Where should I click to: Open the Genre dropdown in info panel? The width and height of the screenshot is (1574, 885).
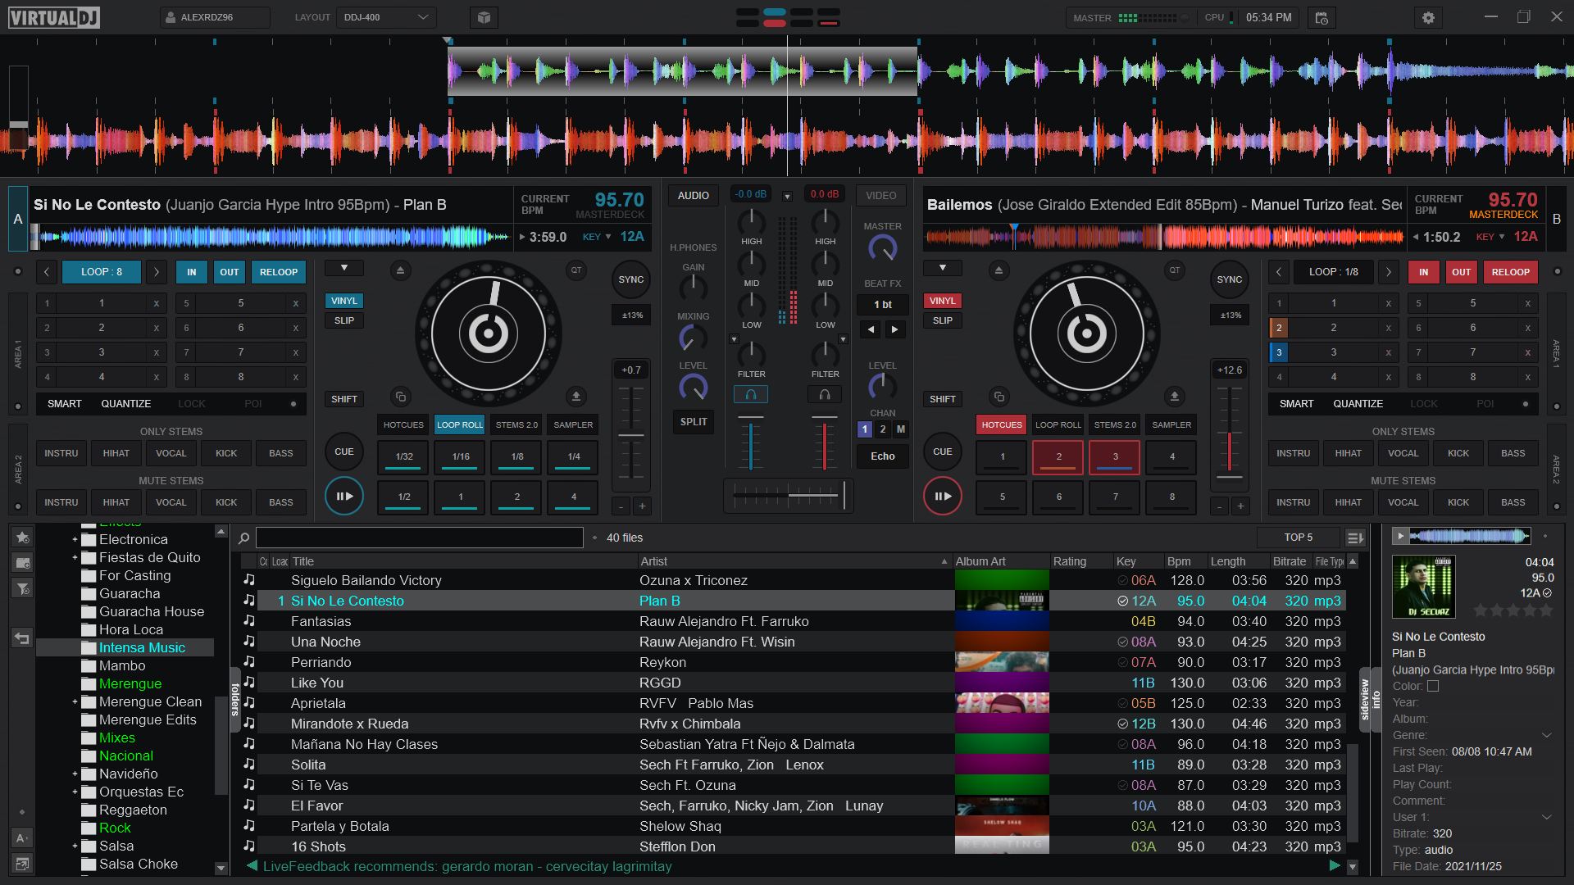(1546, 735)
